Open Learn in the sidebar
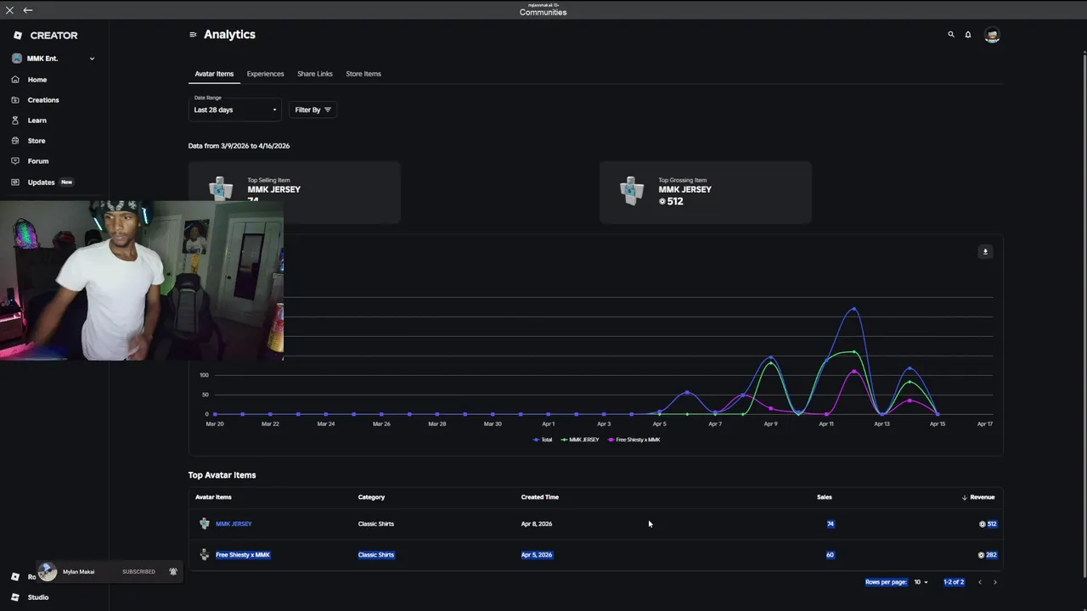The image size is (1087, 611). pyautogui.click(x=37, y=121)
